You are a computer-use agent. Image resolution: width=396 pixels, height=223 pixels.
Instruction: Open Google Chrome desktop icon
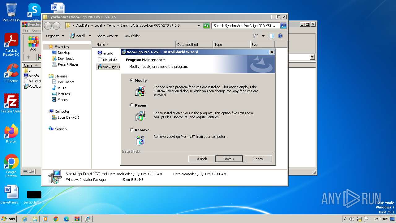(x=11, y=166)
